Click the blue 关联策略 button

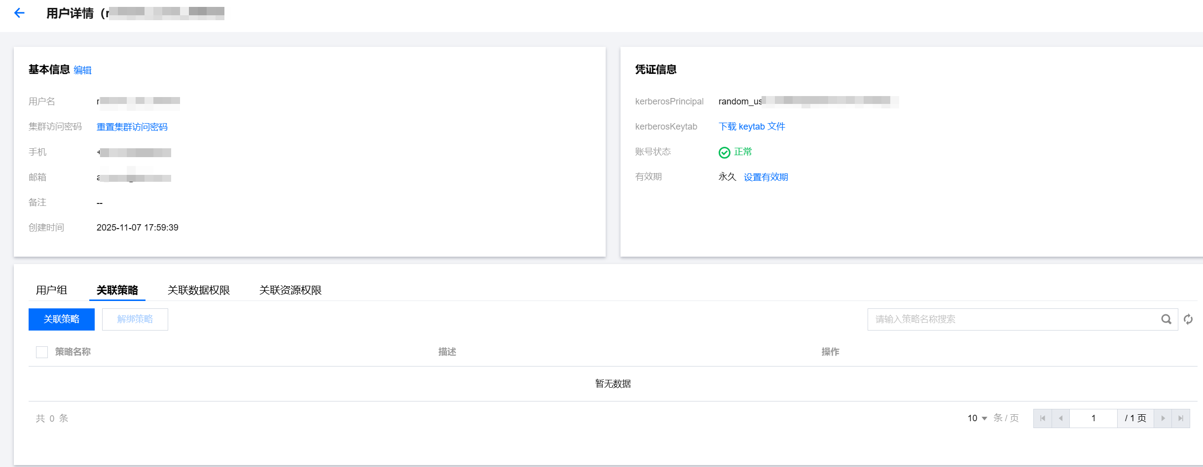[x=62, y=319]
